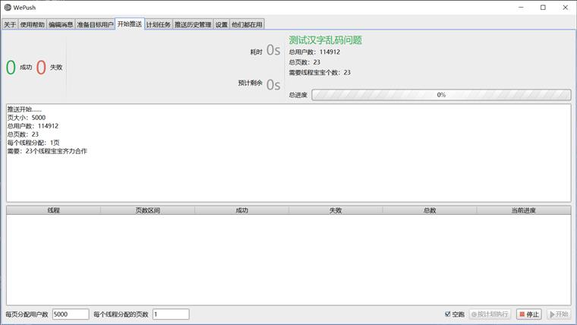Screen dimensions: 577x325
Task: Switch to the 使用帮助 tab
Action: coord(32,24)
